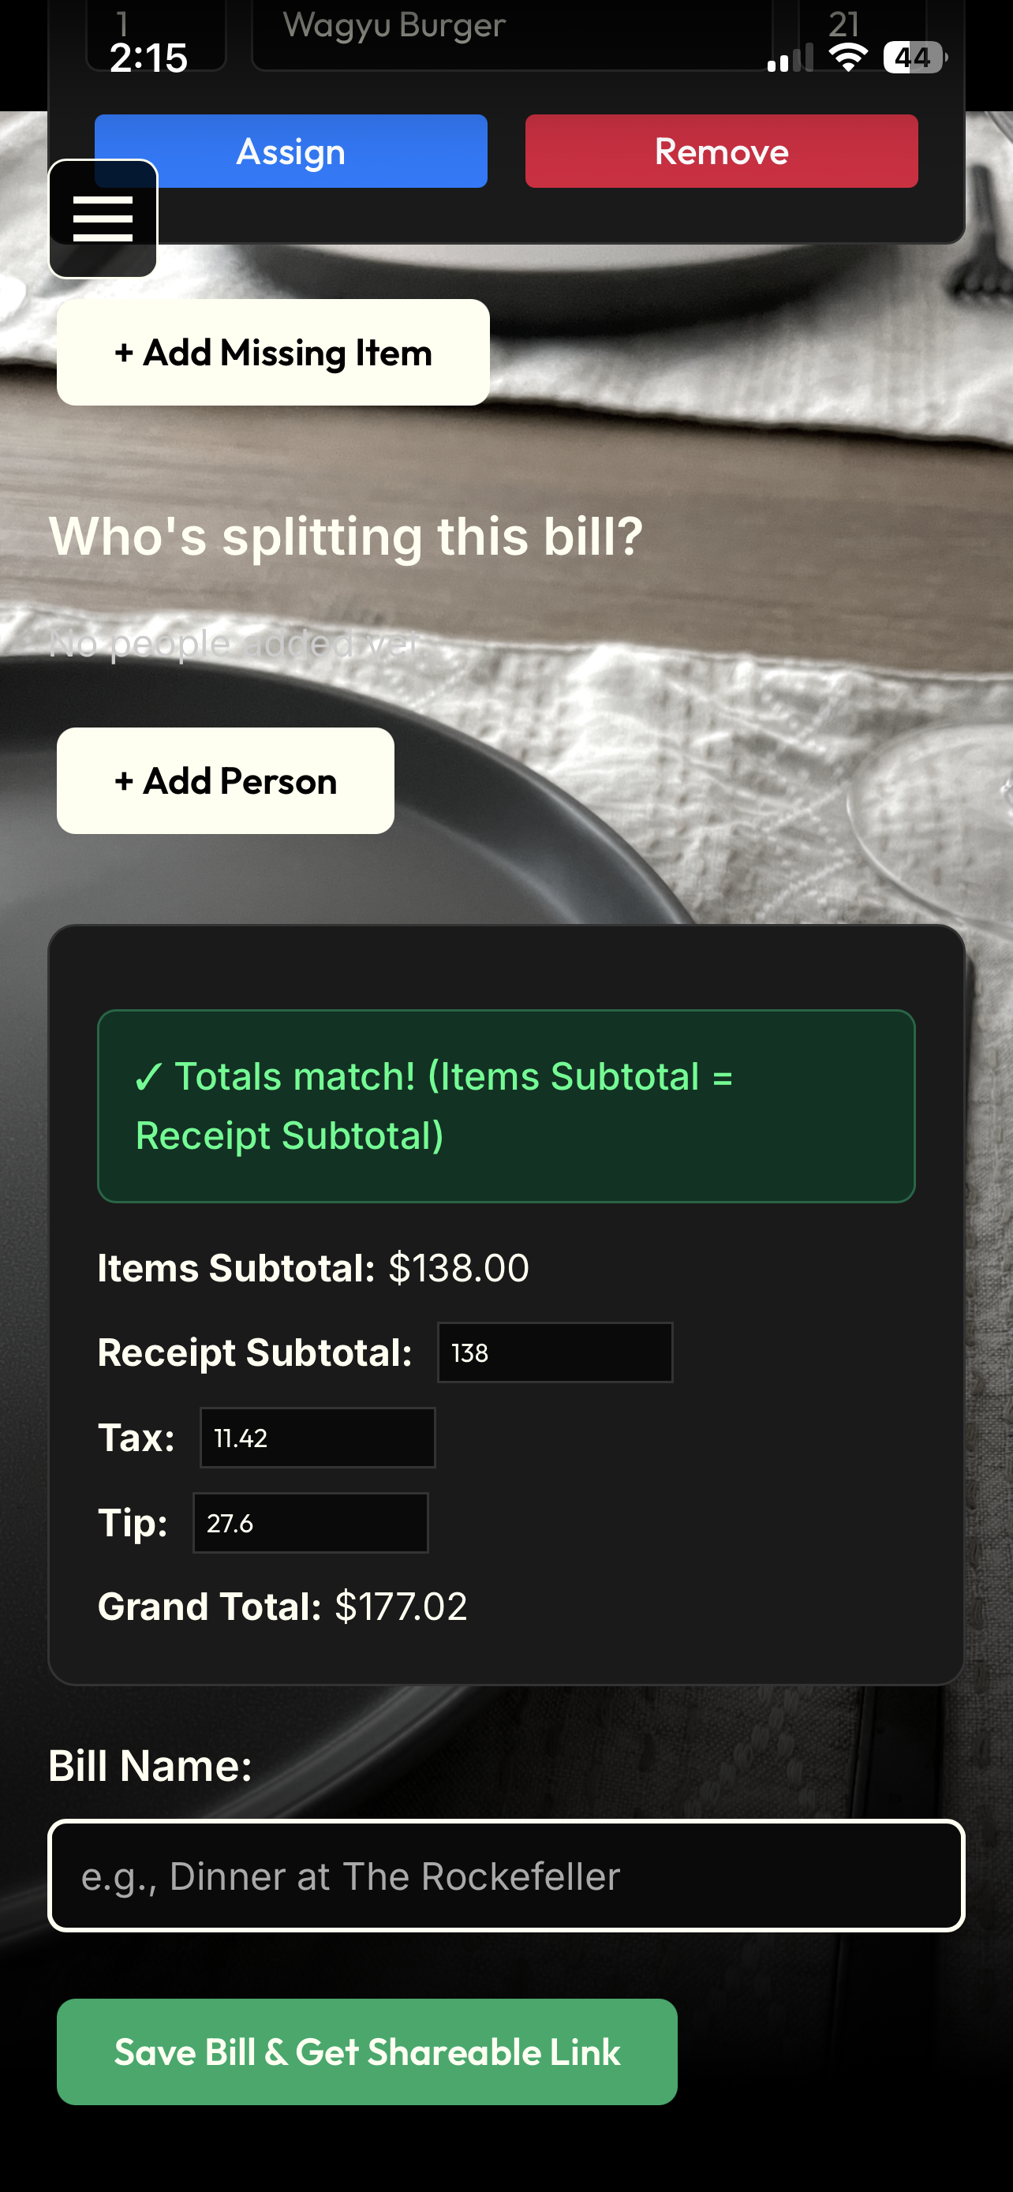Click the Assign button for Wagyu Burger

[x=290, y=151]
